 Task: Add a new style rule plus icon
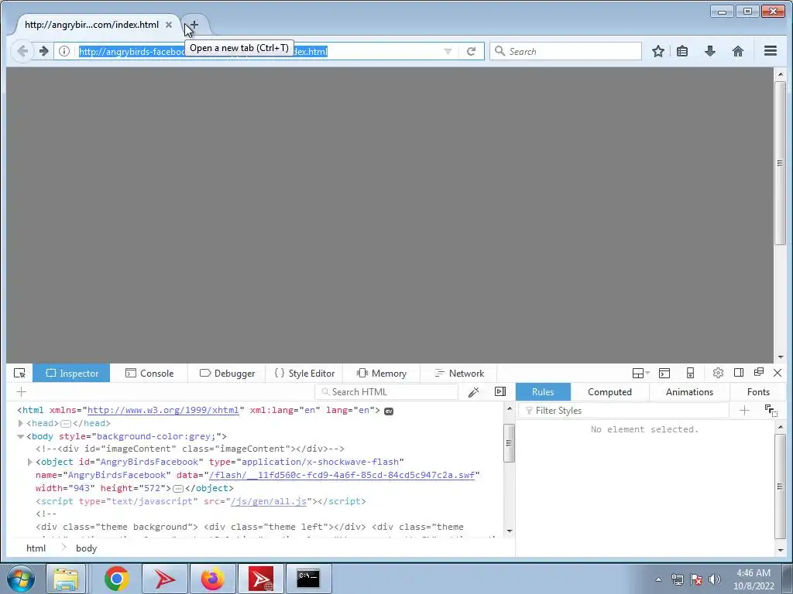tap(744, 411)
